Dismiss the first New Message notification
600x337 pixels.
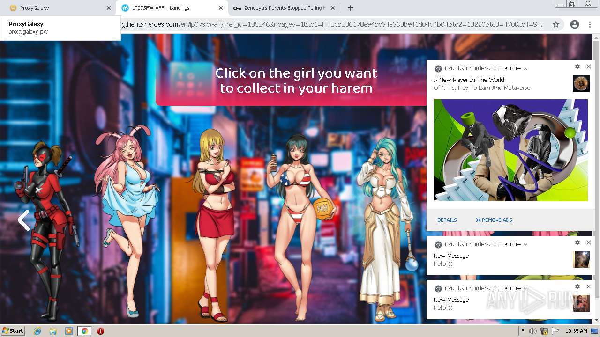click(x=589, y=242)
